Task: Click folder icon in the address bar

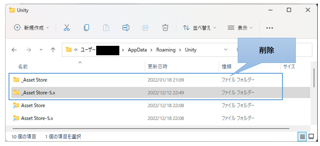Action: click(x=69, y=50)
